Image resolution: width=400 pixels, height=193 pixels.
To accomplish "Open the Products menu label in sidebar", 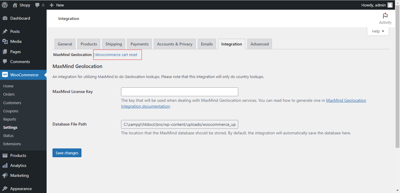I will [x=18, y=155].
